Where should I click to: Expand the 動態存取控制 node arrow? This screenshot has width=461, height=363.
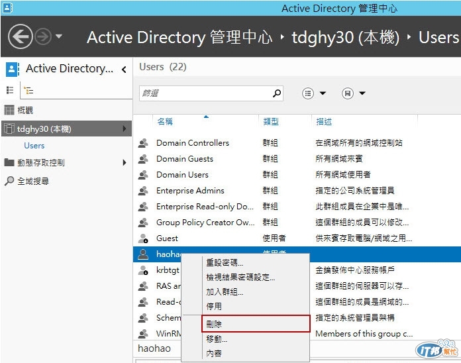[x=125, y=162]
